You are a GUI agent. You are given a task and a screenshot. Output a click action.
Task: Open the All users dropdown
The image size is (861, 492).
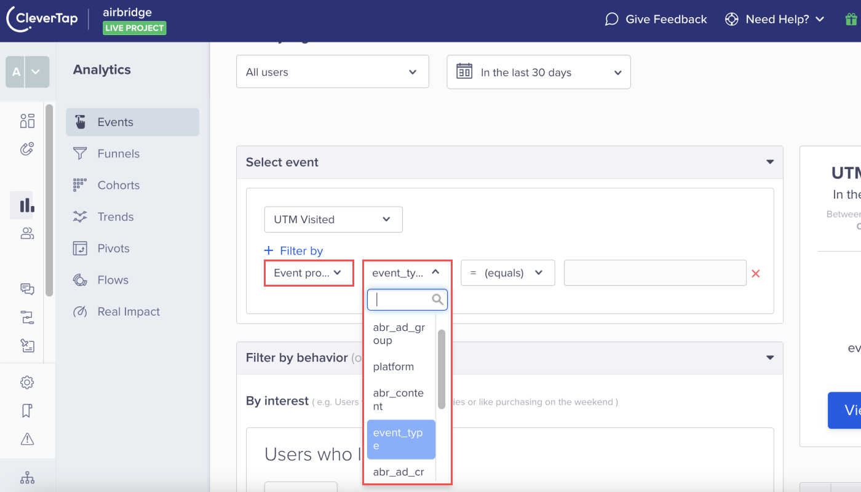332,72
